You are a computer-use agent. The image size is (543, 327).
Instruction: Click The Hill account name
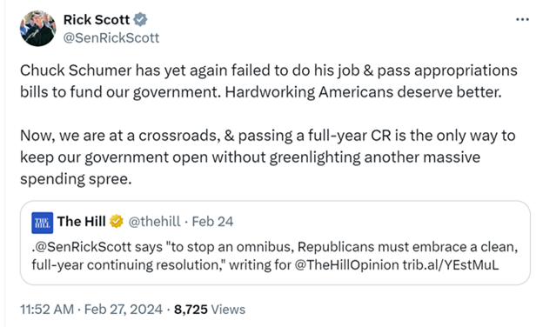point(82,222)
